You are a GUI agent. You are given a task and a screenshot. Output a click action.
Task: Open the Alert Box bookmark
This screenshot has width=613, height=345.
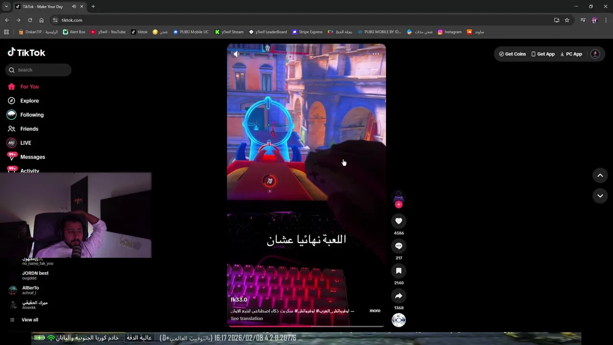74,32
